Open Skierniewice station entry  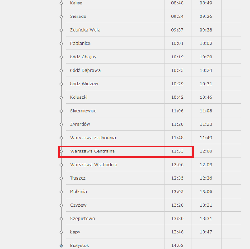coord(83,111)
